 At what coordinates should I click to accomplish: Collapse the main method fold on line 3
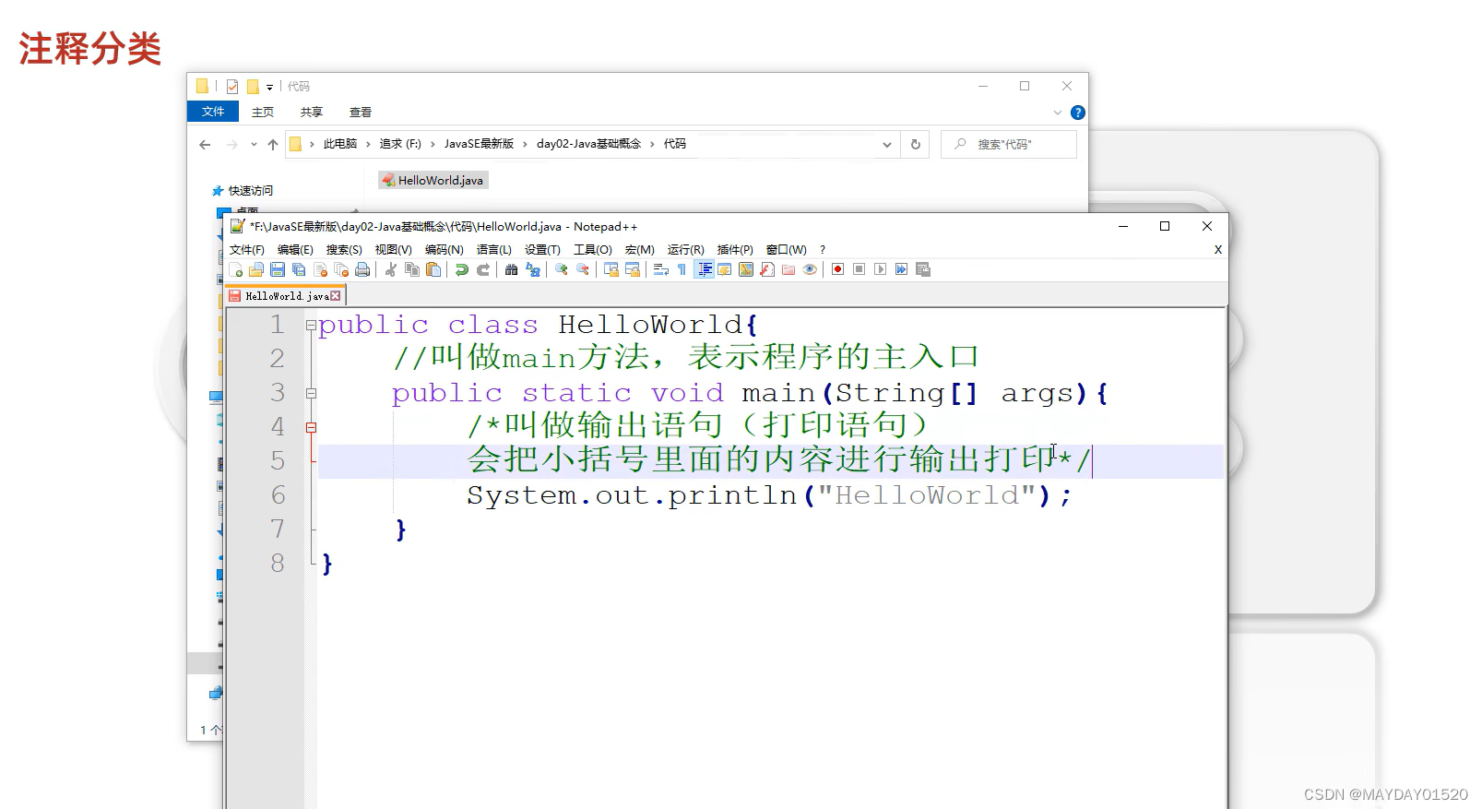coord(311,393)
